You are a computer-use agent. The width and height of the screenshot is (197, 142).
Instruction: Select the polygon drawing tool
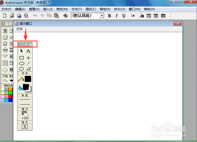[x=28, y=69]
